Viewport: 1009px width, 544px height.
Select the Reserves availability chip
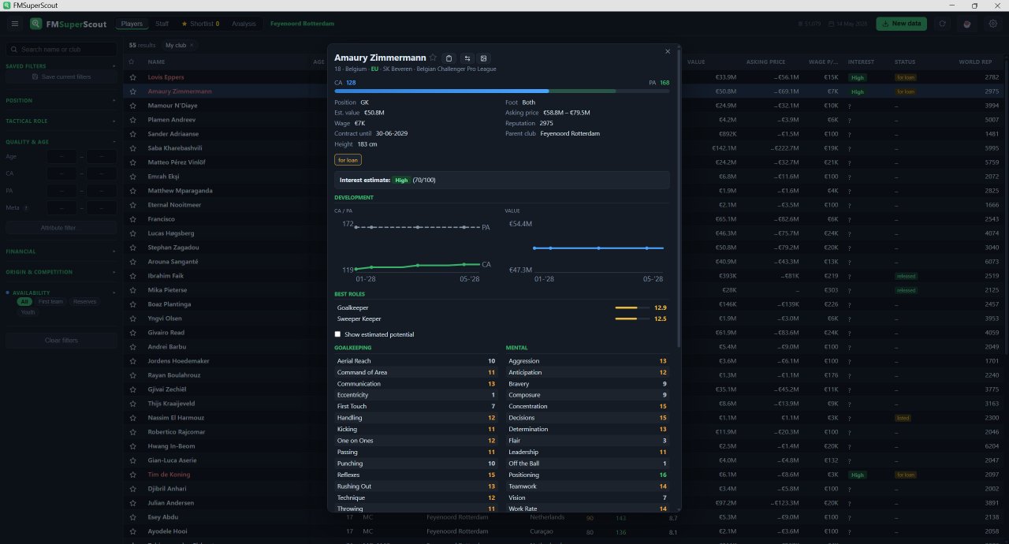[x=83, y=302]
